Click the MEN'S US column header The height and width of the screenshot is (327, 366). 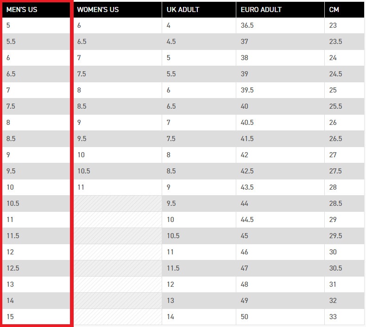(36, 10)
